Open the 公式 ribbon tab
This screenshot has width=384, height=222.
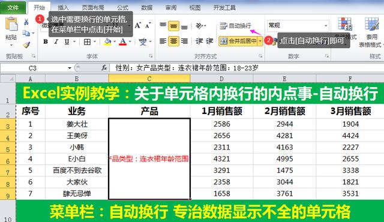(x=122, y=8)
